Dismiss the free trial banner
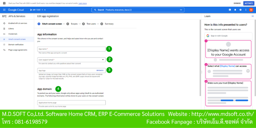This screenshot has height=128, width=256. [x=237, y=3]
